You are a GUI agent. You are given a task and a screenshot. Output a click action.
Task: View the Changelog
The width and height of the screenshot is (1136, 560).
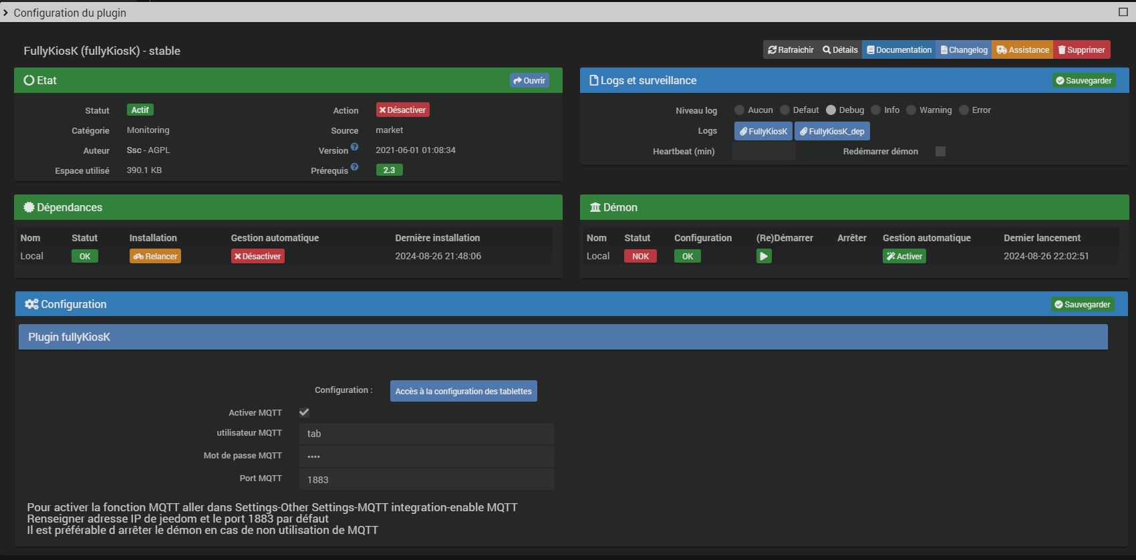(x=964, y=50)
